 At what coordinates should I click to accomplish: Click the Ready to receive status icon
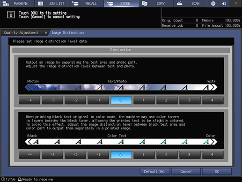pos(20,179)
